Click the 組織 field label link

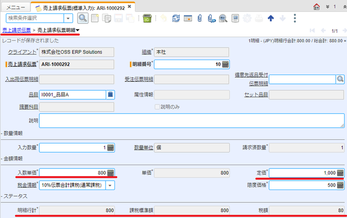tap(147, 52)
